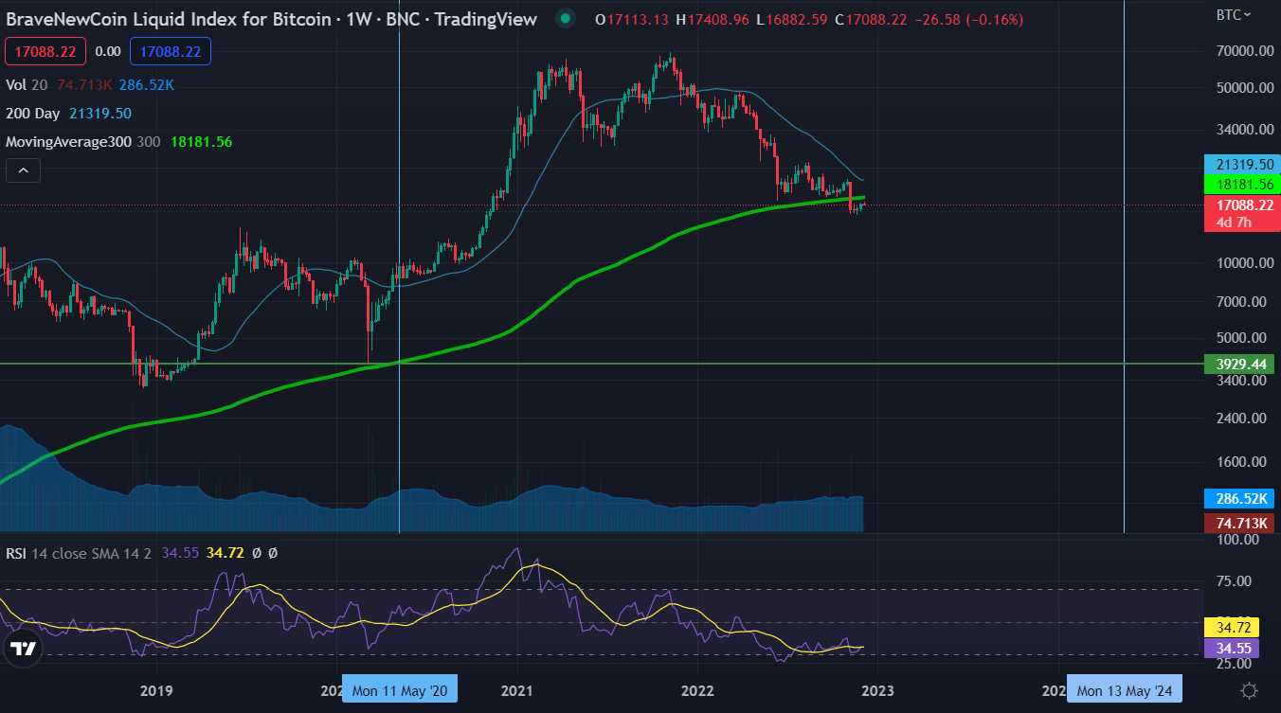Click the 5000.00 price scale label
1281x713 pixels.
tap(1243, 337)
